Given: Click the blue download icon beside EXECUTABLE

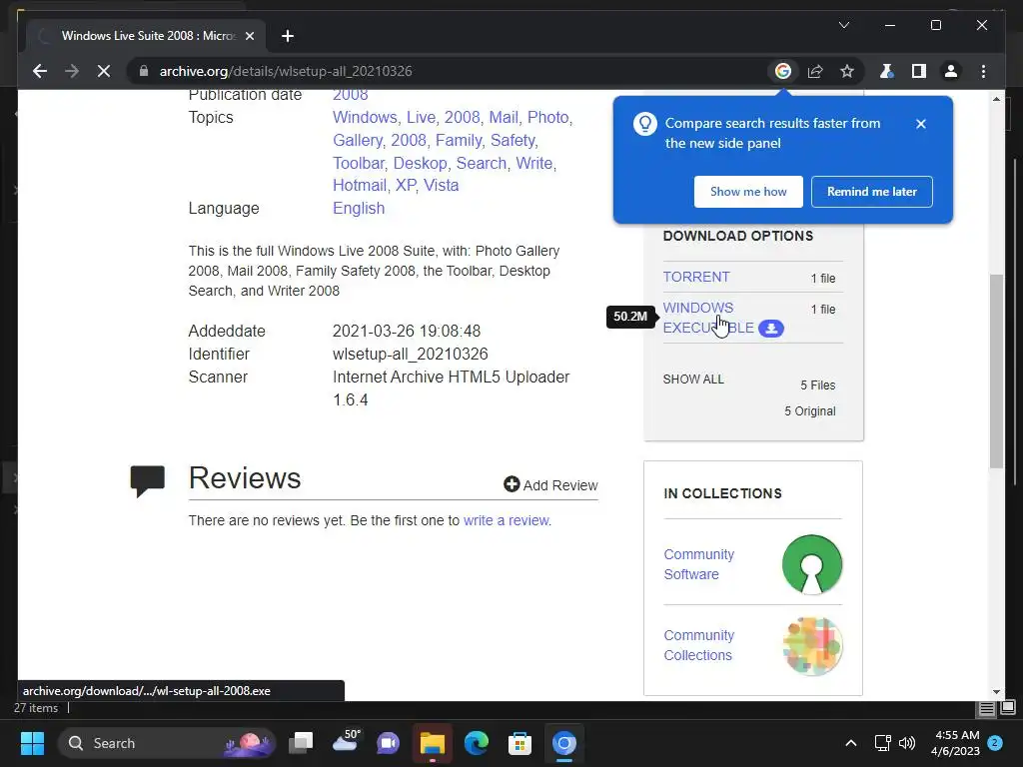Looking at the screenshot, I should click(x=771, y=328).
